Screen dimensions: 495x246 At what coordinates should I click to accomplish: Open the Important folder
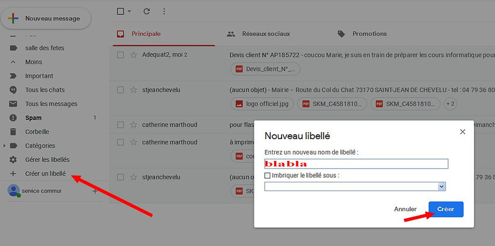(39, 76)
